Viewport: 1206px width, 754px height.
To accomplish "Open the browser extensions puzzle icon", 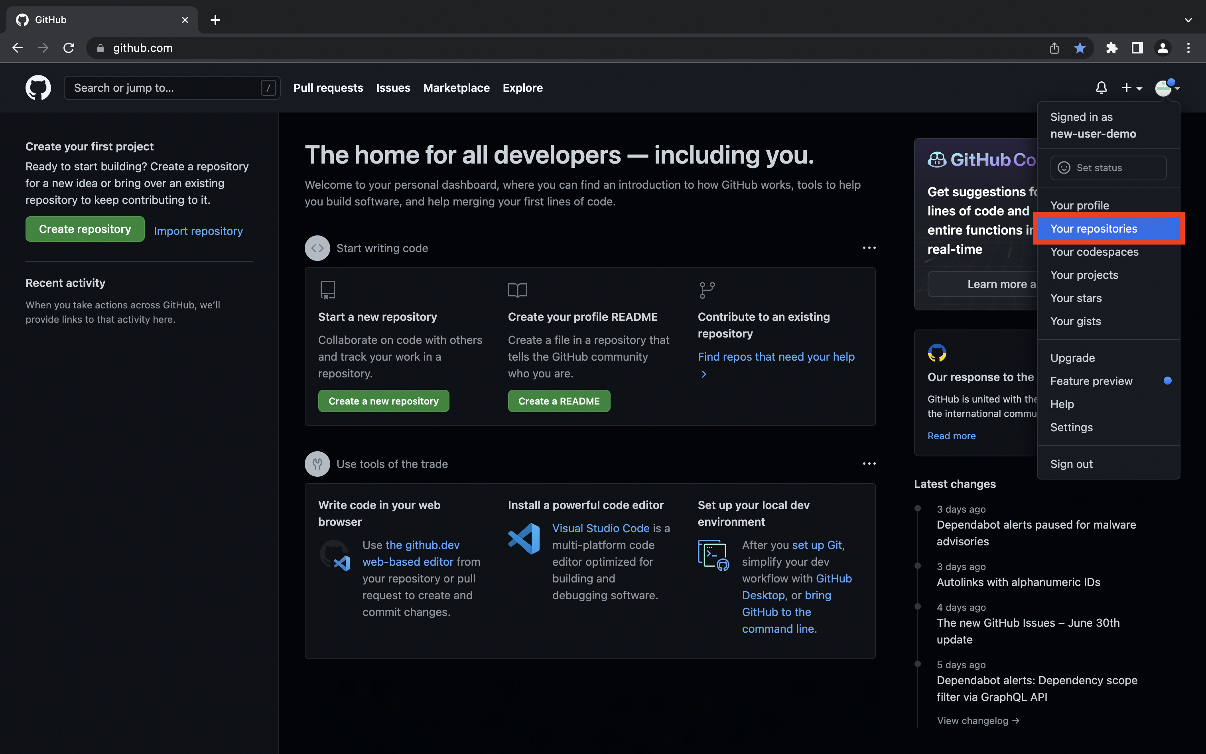I will 1111,48.
